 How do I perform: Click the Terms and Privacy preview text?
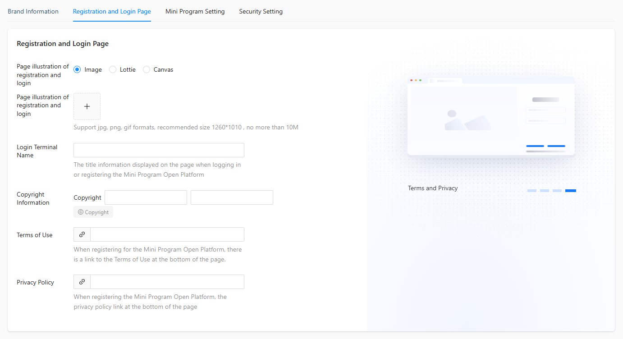(433, 188)
